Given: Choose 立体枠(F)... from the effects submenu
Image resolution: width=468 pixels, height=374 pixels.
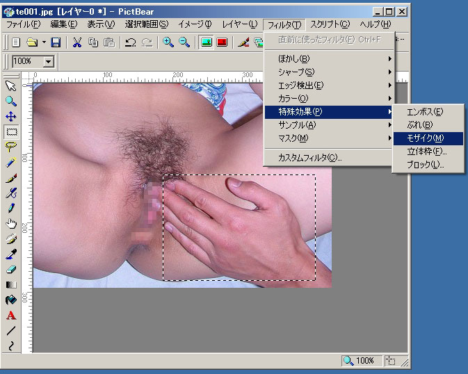Looking at the screenshot, I should [x=428, y=152].
